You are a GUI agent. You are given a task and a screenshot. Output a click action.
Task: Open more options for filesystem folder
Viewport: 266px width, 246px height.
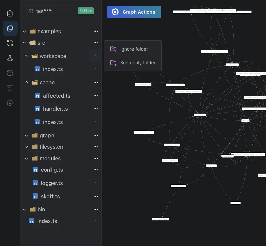click(96, 147)
